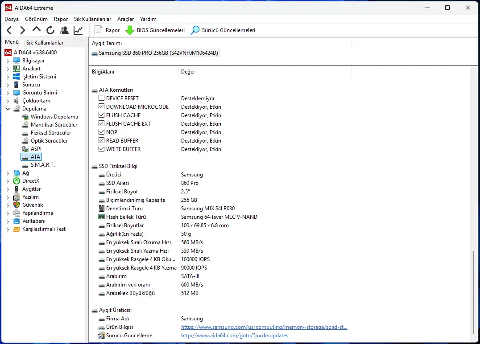Click the AIDA64 v6.88.6400 root icon
Viewport: 480px width, 344px height.
[8, 52]
